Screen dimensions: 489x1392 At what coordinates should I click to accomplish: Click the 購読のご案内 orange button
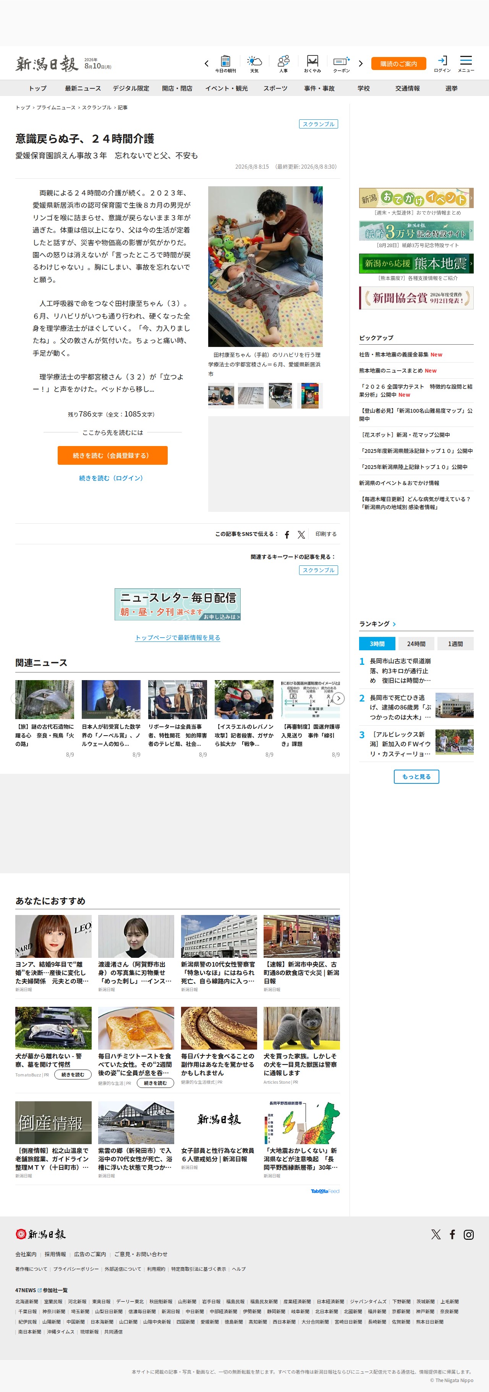pyautogui.click(x=399, y=64)
